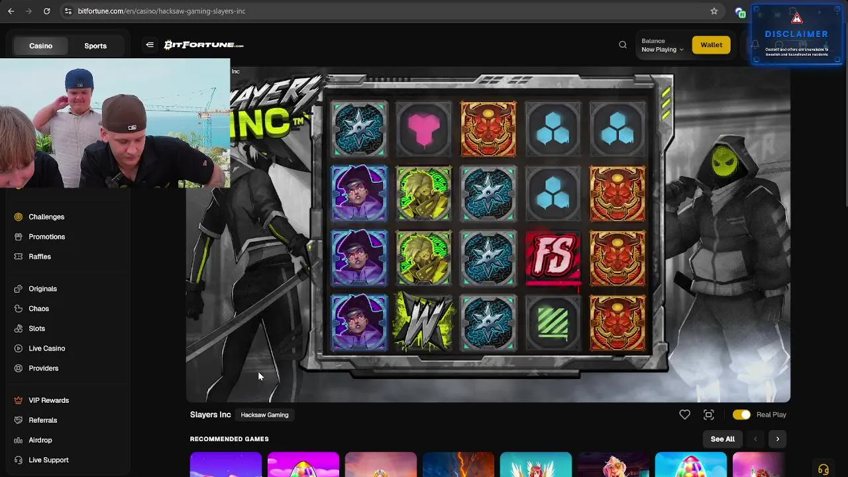Click the Challenges coin icon
The height and width of the screenshot is (477, 848).
19,217
